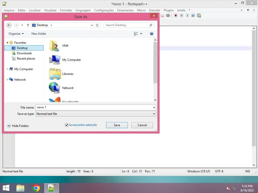
Task: Click the Change your view icon
Action: click(136, 34)
